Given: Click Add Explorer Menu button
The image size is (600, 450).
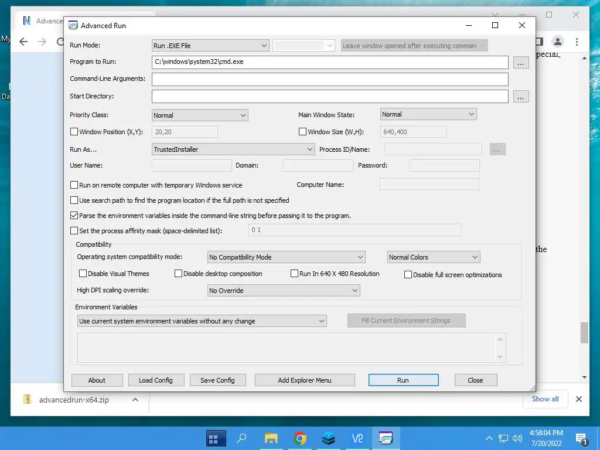Looking at the screenshot, I should (x=305, y=380).
